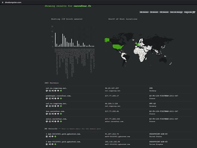
Task: Click cloud icon under antor.carrefour.com
Action: click(55, 121)
